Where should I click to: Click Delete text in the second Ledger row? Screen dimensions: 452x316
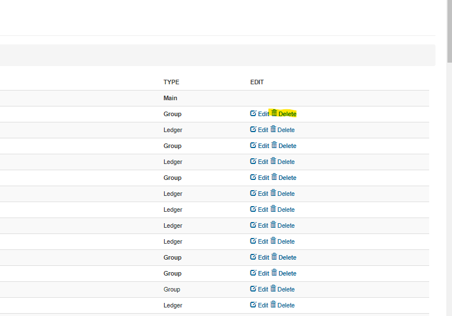[286, 162]
